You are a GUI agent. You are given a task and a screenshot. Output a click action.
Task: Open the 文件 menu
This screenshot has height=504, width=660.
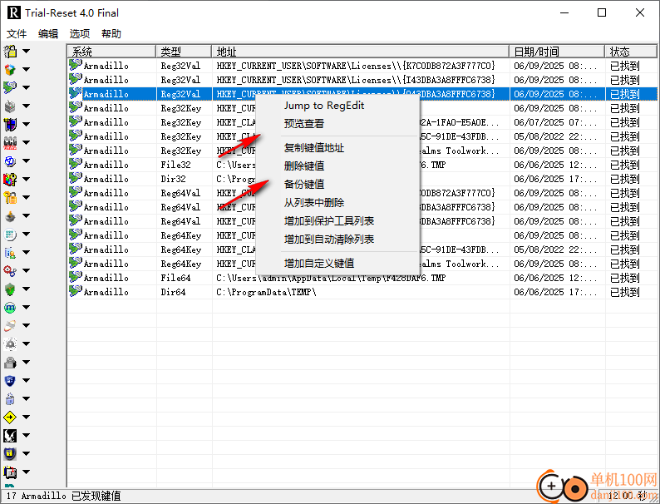pos(17,34)
